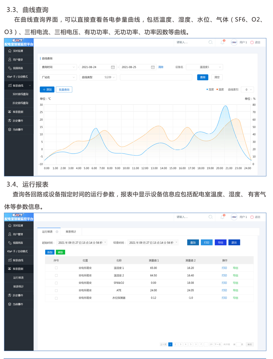
Task: Click search magnifier in run report screen header
Action: pos(211,217)
